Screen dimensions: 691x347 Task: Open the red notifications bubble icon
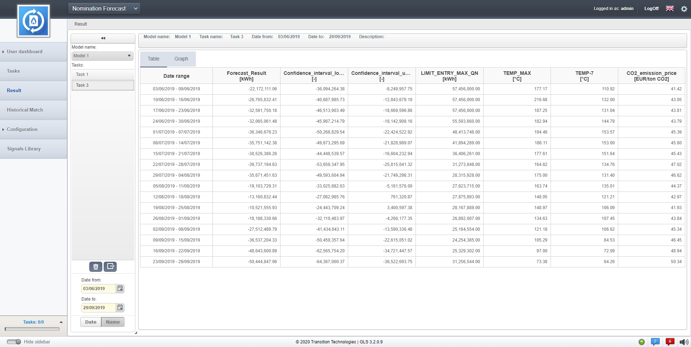[x=670, y=342]
